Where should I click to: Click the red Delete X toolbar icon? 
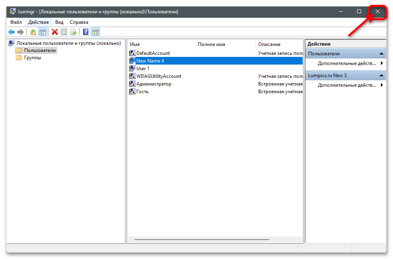click(54, 32)
